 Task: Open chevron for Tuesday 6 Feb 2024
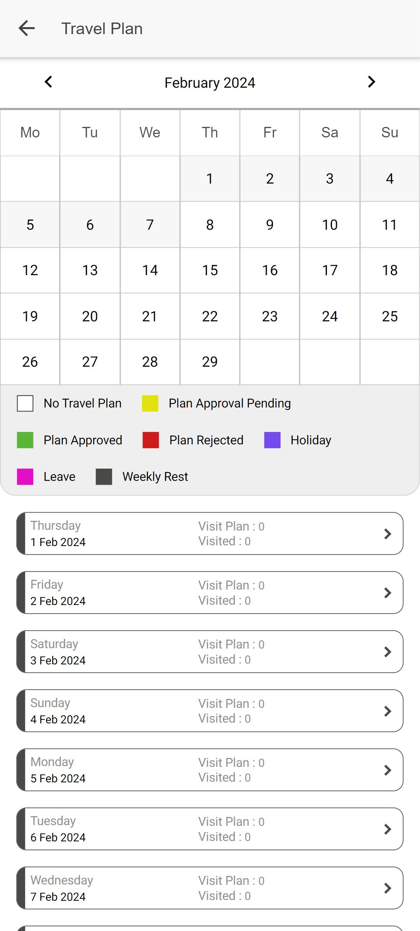387,829
